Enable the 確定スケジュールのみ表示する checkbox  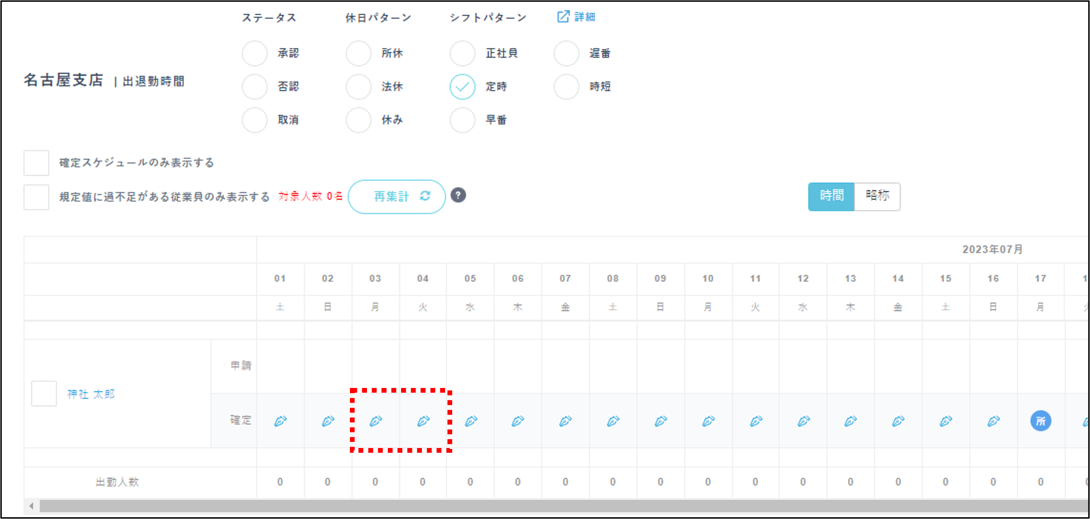point(36,162)
